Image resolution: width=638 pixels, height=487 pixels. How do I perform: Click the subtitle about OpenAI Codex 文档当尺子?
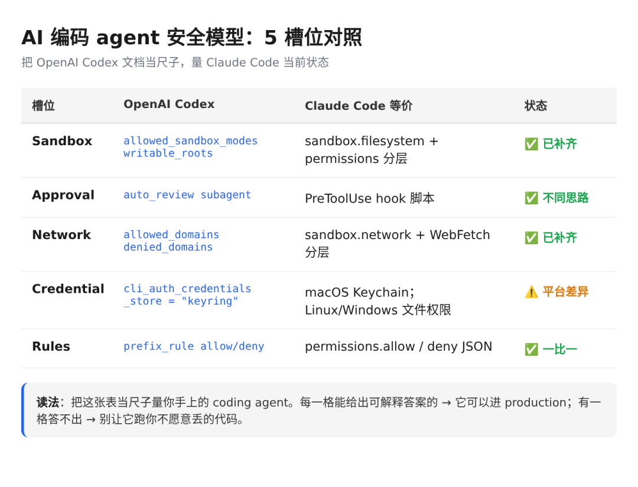(175, 63)
